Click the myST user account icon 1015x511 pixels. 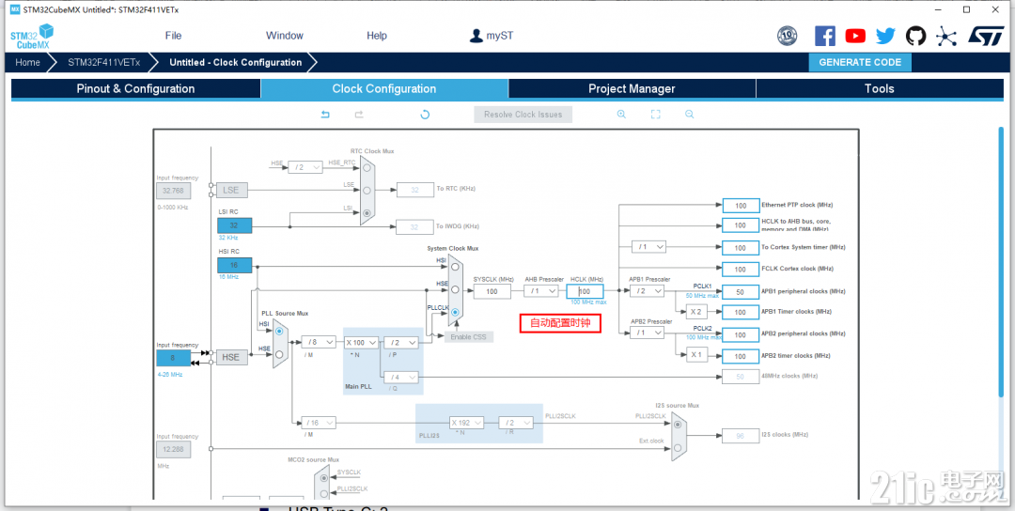pyautogui.click(x=476, y=36)
